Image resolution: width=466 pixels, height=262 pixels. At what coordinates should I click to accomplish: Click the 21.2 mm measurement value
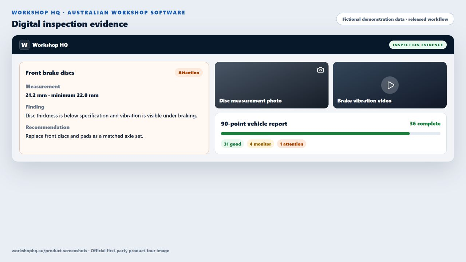click(x=62, y=95)
